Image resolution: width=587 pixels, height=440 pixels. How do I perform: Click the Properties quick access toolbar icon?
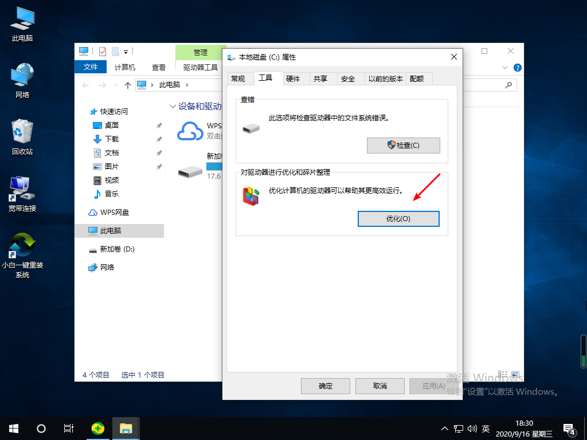point(103,52)
